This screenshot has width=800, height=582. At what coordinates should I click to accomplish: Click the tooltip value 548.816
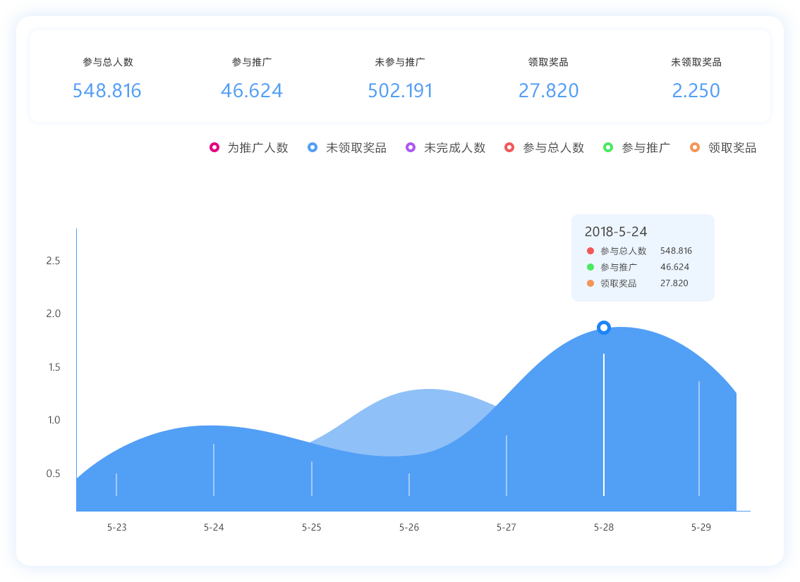click(x=676, y=251)
